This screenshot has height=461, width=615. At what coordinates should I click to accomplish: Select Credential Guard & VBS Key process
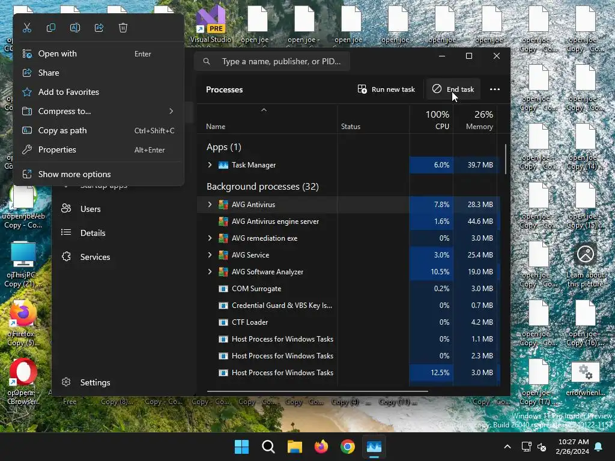pyautogui.click(x=348, y=306)
